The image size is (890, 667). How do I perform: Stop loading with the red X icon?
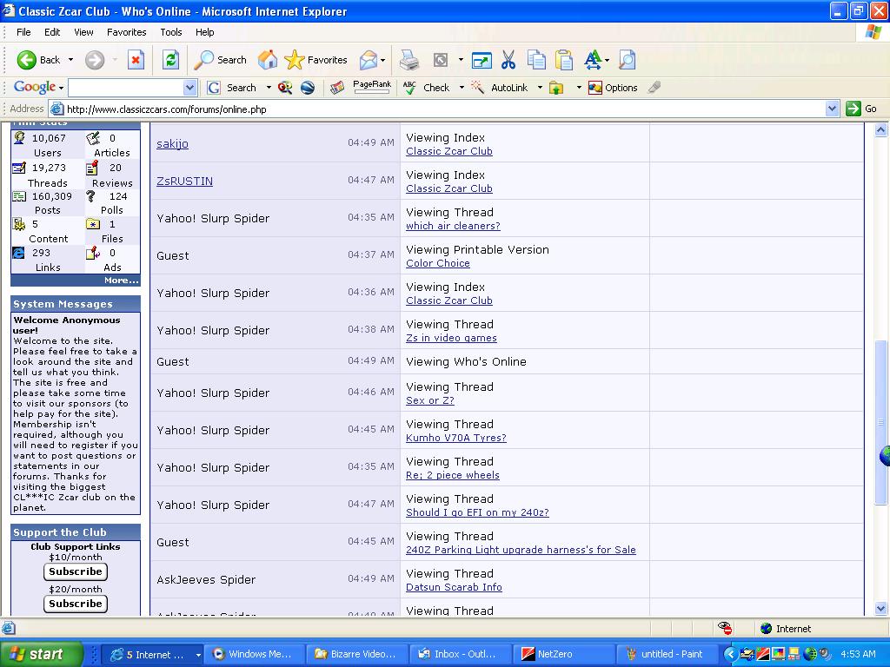136,60
